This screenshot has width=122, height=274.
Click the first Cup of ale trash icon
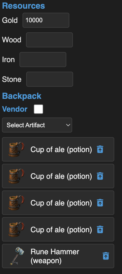tap(100, 150)
